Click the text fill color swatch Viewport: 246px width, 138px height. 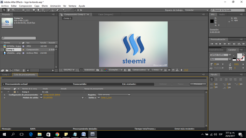pos(239,56)
